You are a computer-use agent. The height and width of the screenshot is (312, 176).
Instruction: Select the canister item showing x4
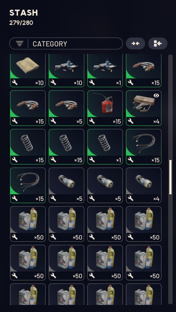[144, 185]
